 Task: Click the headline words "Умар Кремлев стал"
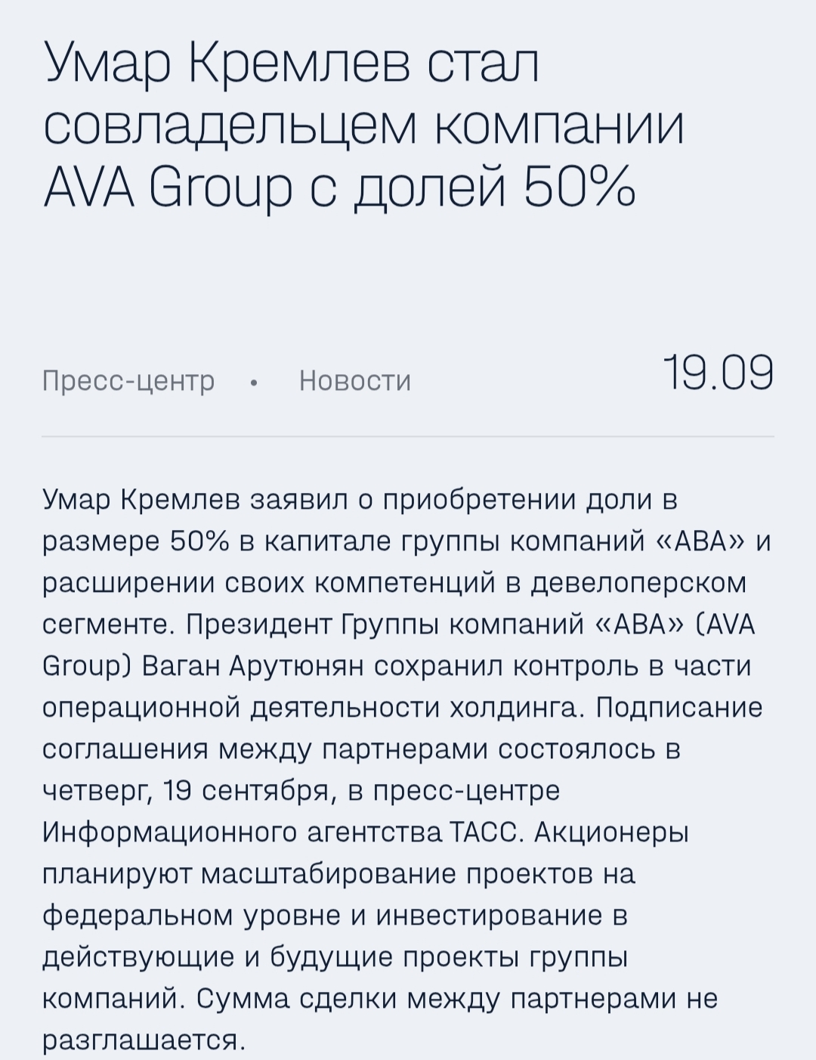pyautogui.click(x=291, y=64)
